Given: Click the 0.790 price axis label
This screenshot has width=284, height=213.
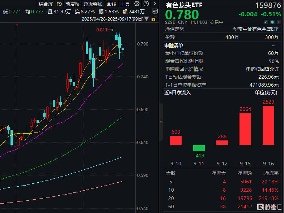Looking at the screenshot, I should click(143, 44).
